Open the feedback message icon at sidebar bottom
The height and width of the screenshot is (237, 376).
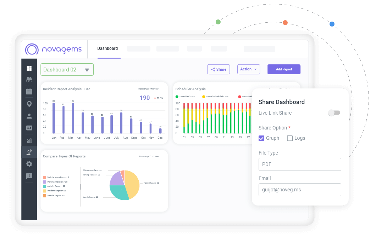29,176
